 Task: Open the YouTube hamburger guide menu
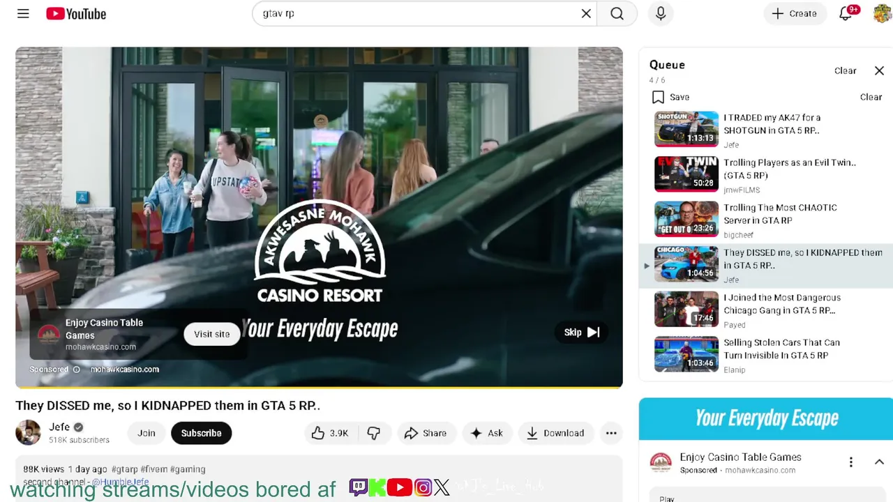[23, 13]
